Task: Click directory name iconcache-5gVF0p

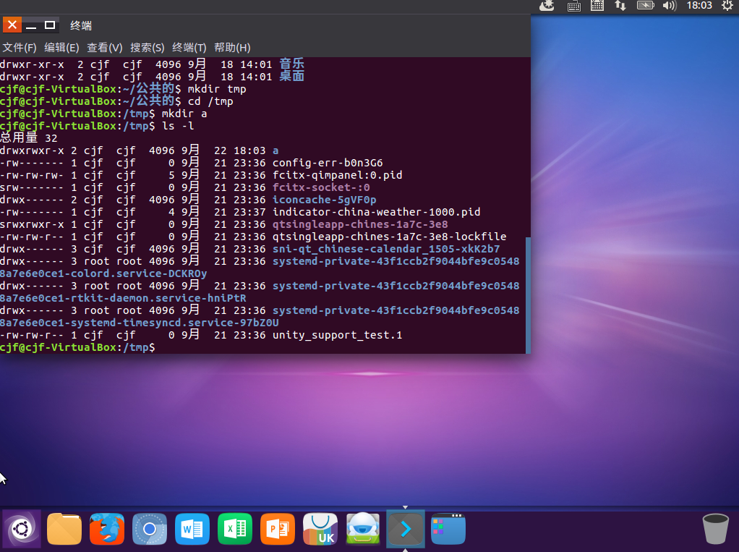Action: 324,200
